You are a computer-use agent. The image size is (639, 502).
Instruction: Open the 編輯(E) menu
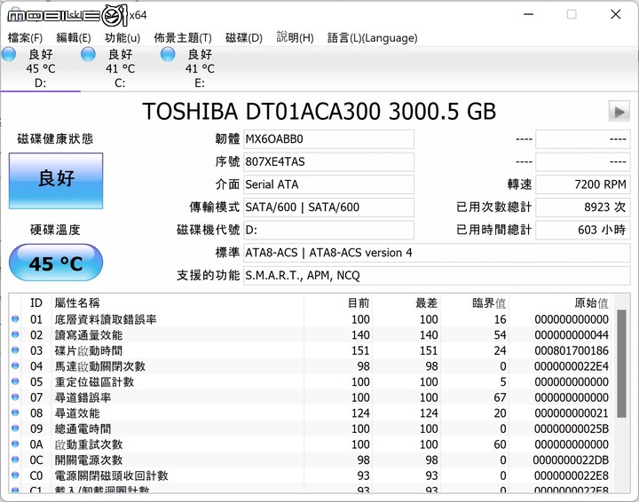click(74, 38)
